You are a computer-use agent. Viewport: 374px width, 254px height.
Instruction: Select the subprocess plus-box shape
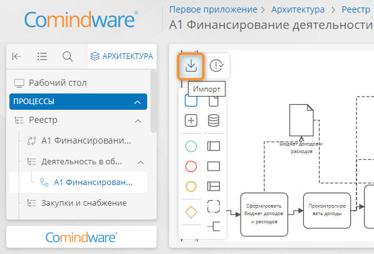(191, 120)
